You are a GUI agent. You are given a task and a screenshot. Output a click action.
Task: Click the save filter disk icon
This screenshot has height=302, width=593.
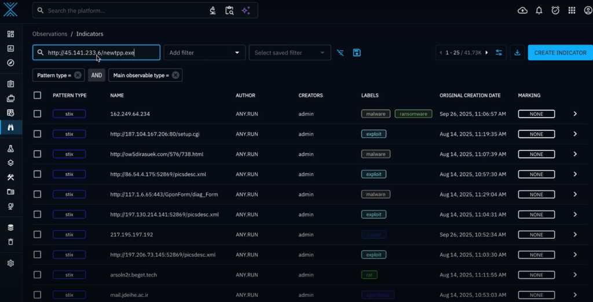pyautogui.click(x=357, y=53)
